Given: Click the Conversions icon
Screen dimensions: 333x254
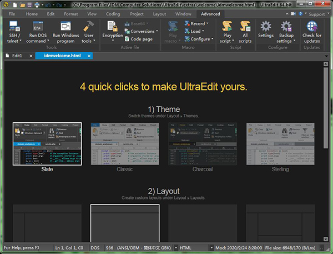Looking at the screenshot, I should [x=127, y=31].
